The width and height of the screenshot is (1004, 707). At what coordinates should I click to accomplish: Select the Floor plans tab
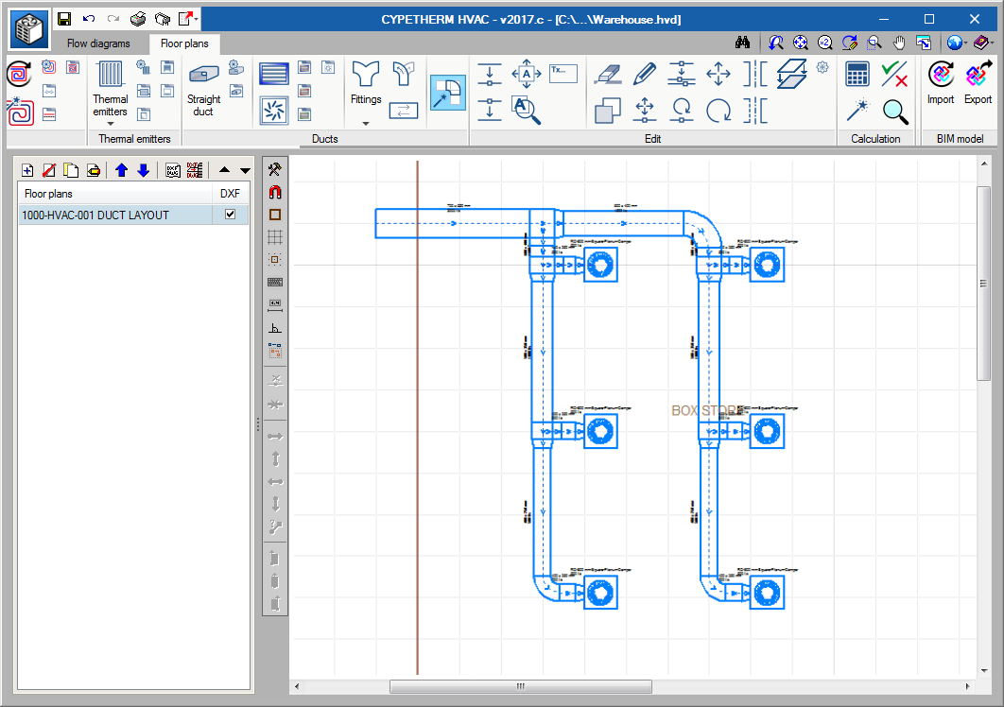point(184,43)
